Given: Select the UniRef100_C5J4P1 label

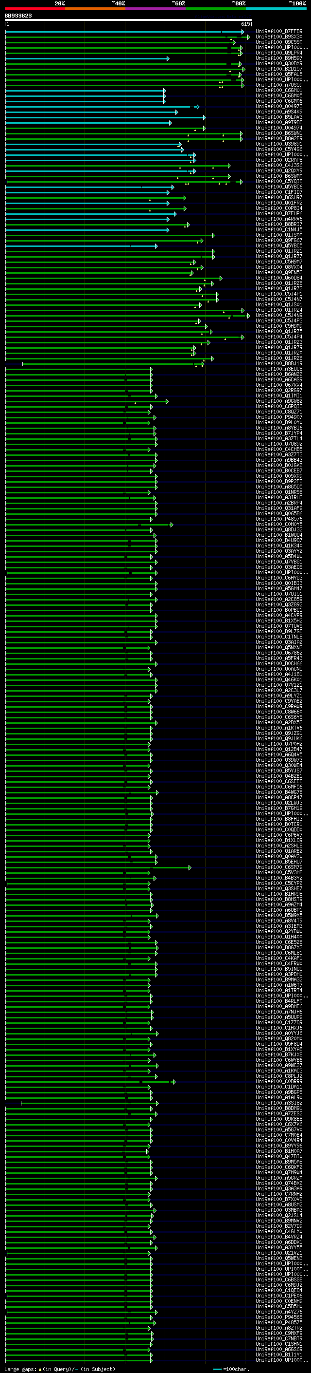Looking at the screenshot, I should [279, 294].
